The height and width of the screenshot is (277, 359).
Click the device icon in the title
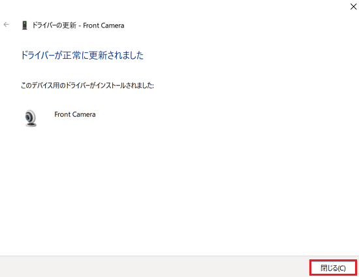[x=25, y=25]
